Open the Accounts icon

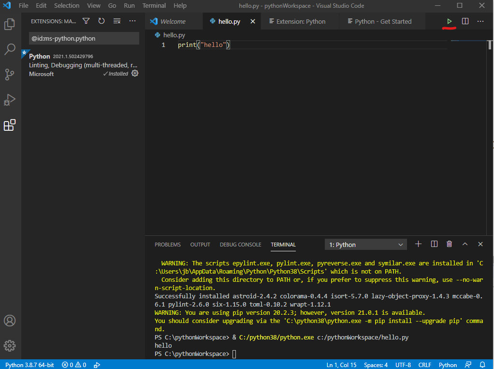[x=10, y=321]
